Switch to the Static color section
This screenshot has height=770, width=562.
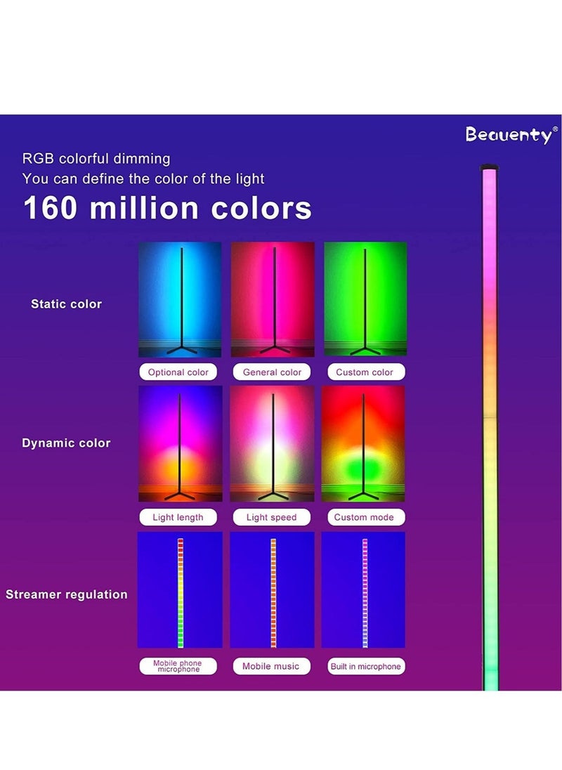coord(67,304)
